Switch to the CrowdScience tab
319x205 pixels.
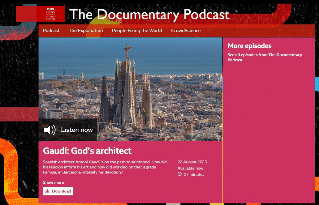[186, 31]
